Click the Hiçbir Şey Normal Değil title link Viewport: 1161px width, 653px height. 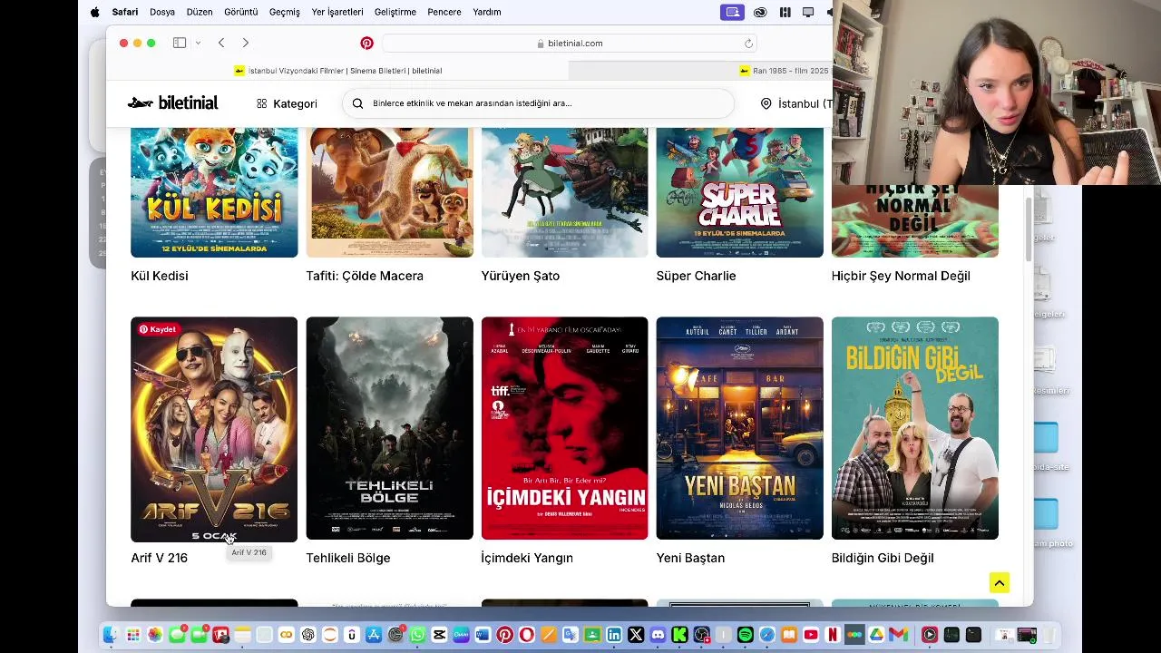tap(901, 276)
